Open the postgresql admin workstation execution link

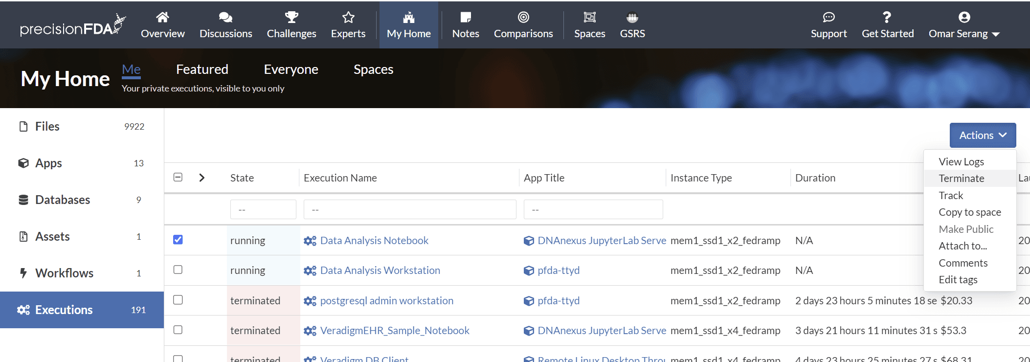tap(386, 300)
